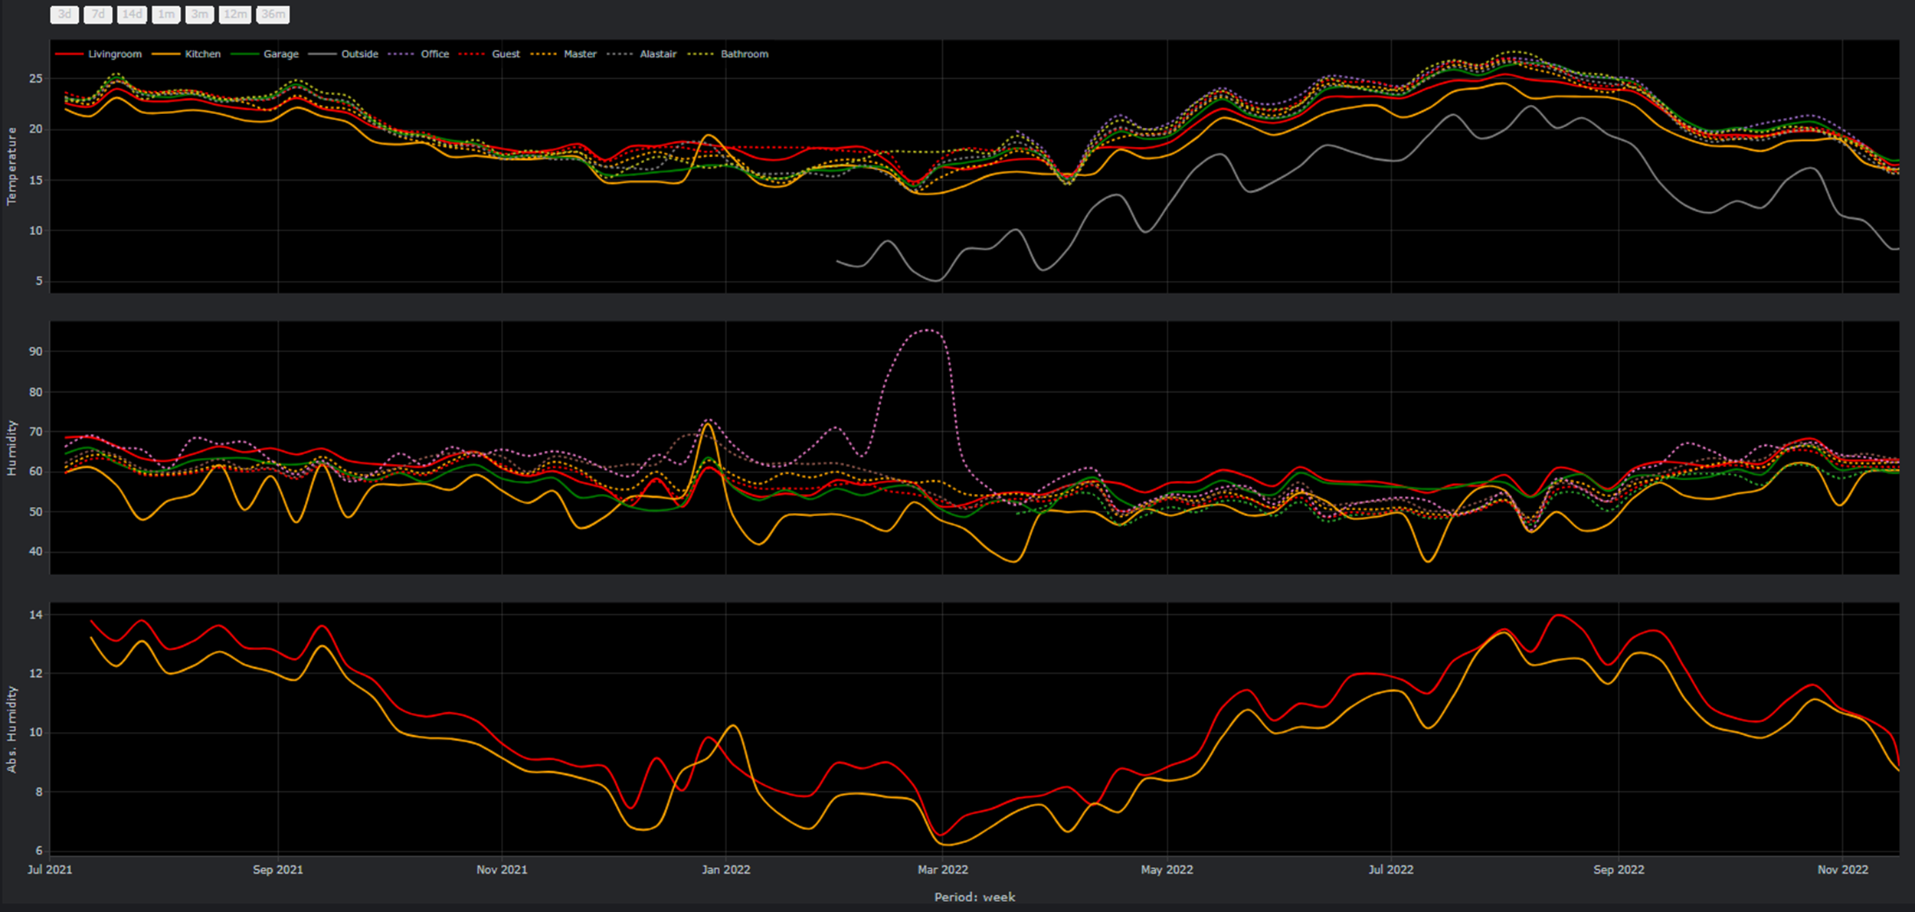This screenshot has height=912, width=1915.
Task: Disable the Guest sensor line
Action: pyautogui.click(x=506, y=54)
